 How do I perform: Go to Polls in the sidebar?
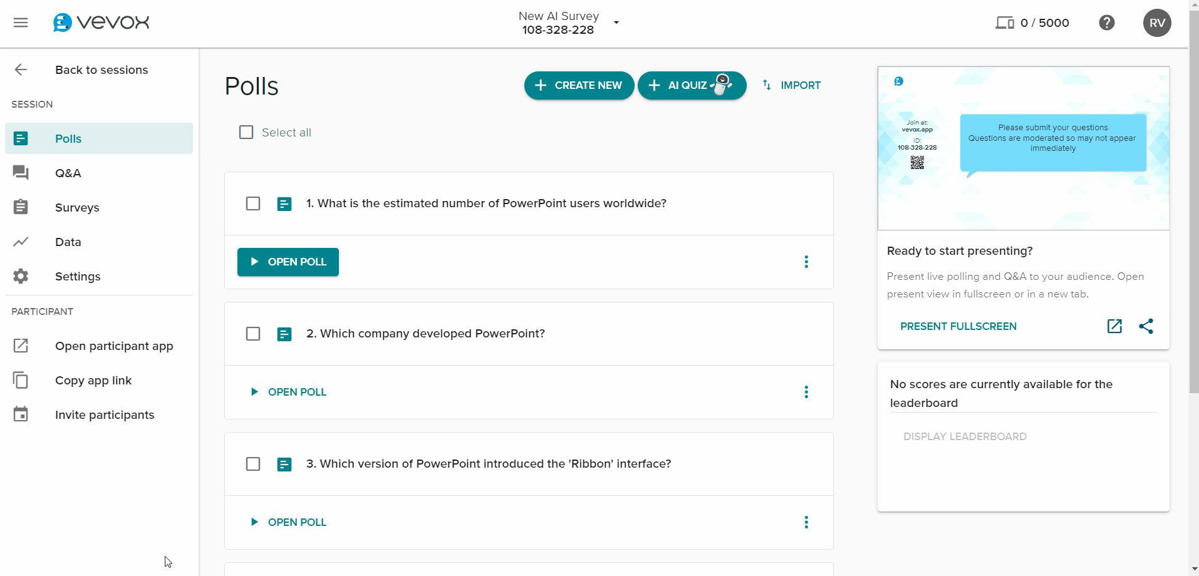tap(99, 138)
